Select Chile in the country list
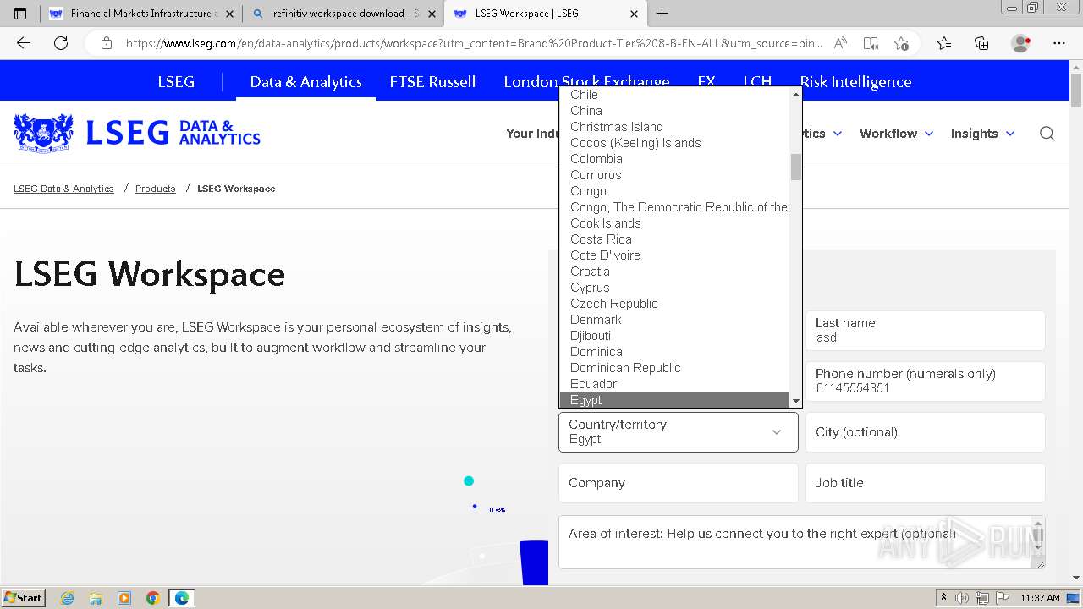 [x=584, y=95]
